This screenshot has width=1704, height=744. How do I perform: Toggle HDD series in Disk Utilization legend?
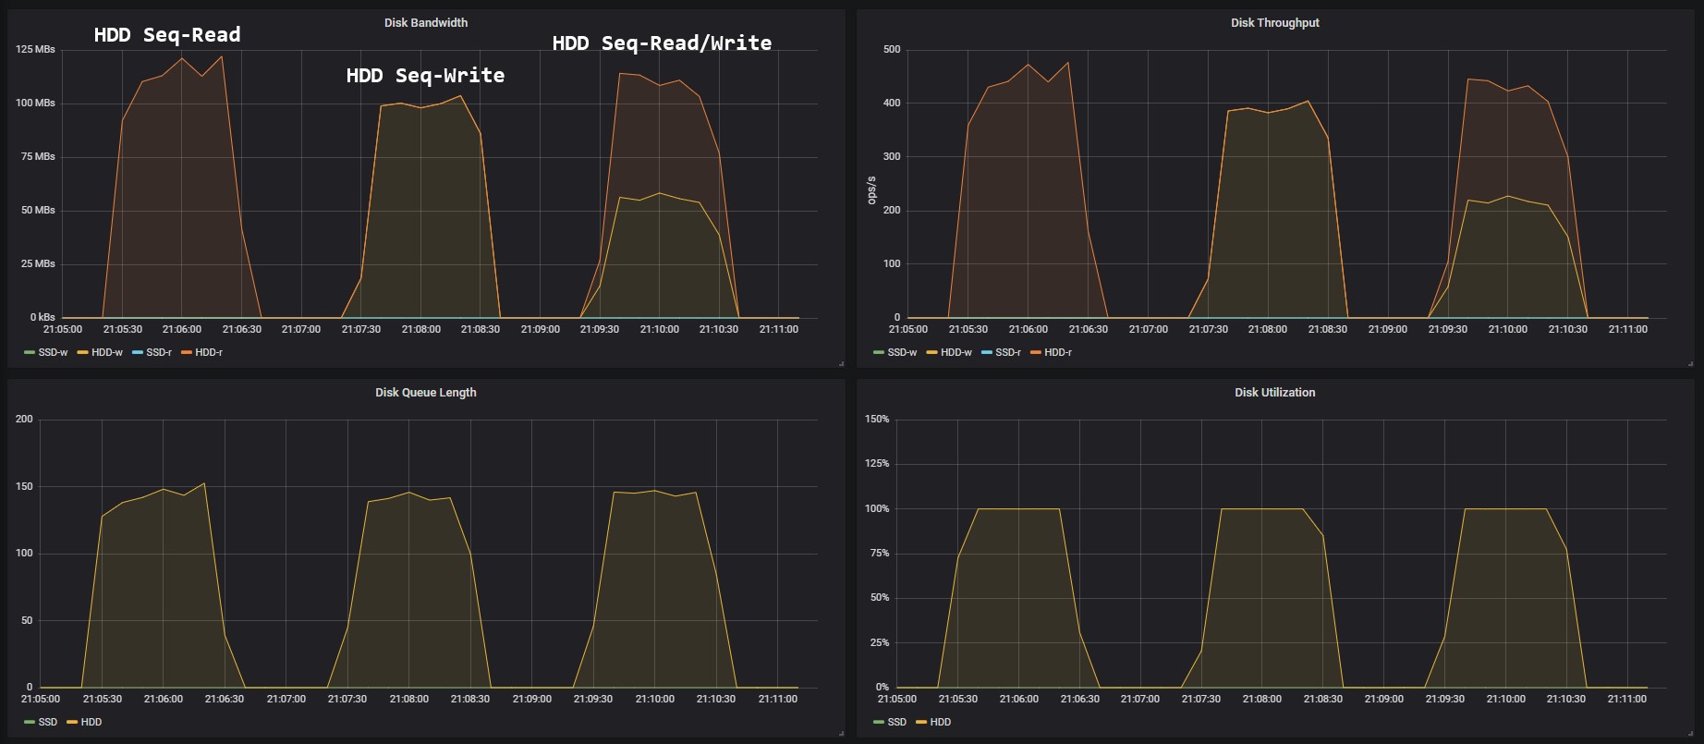point(940,722)
